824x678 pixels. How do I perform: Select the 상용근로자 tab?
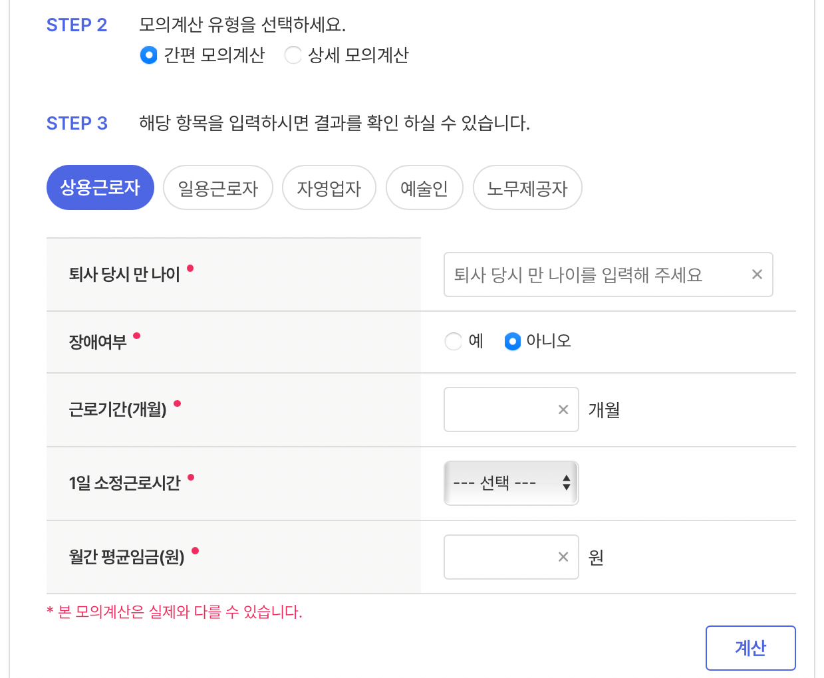click(x=100, y=187)
